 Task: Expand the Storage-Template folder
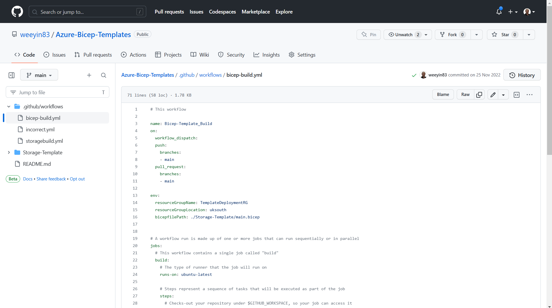pos(9,152)
